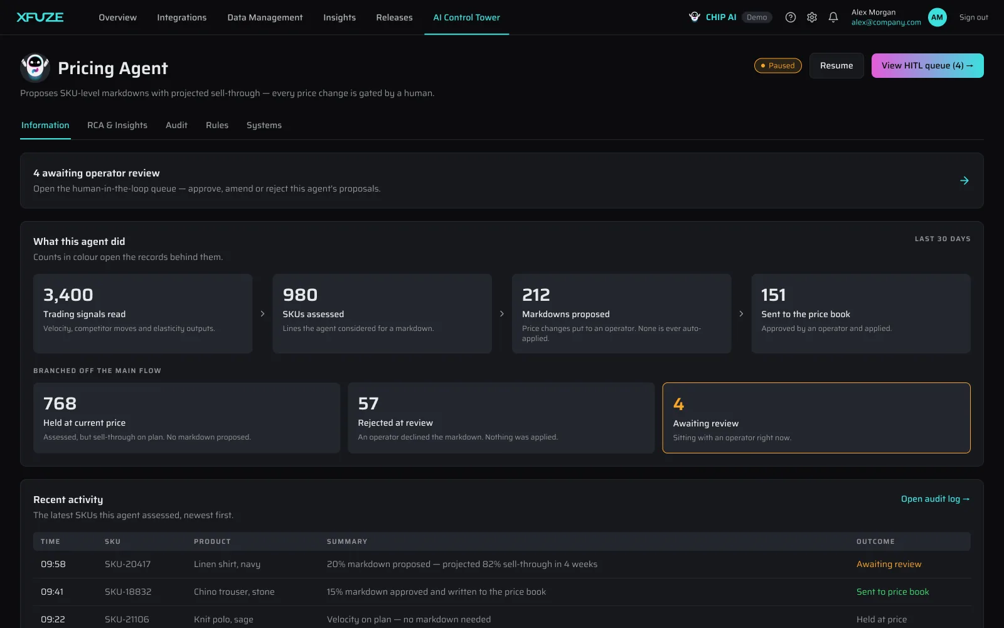Click Sign out link
This screenshot has height=628, width=1004.
[x=973, y=18]
